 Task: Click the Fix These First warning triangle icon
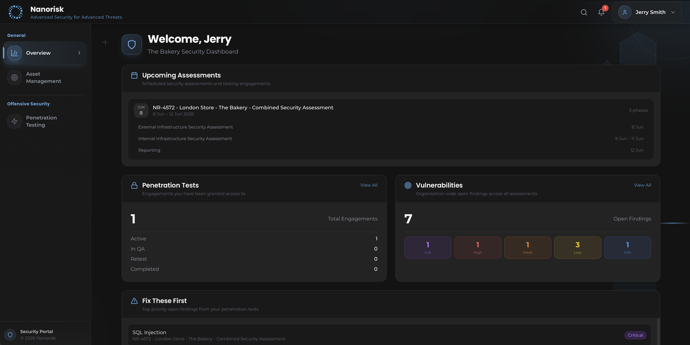[x=134, y=301]
